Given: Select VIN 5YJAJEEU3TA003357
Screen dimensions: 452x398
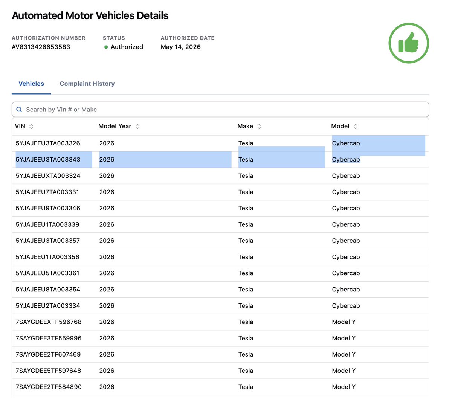Looking at the screenshot, I should 48,241.
